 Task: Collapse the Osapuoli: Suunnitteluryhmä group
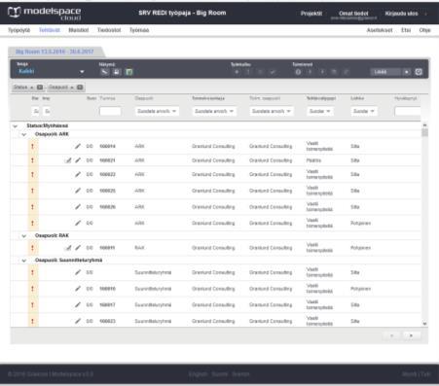[x=24, y=261]
